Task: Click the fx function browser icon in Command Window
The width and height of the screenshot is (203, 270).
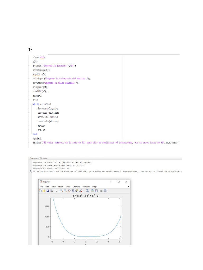Action: (31, 171)
